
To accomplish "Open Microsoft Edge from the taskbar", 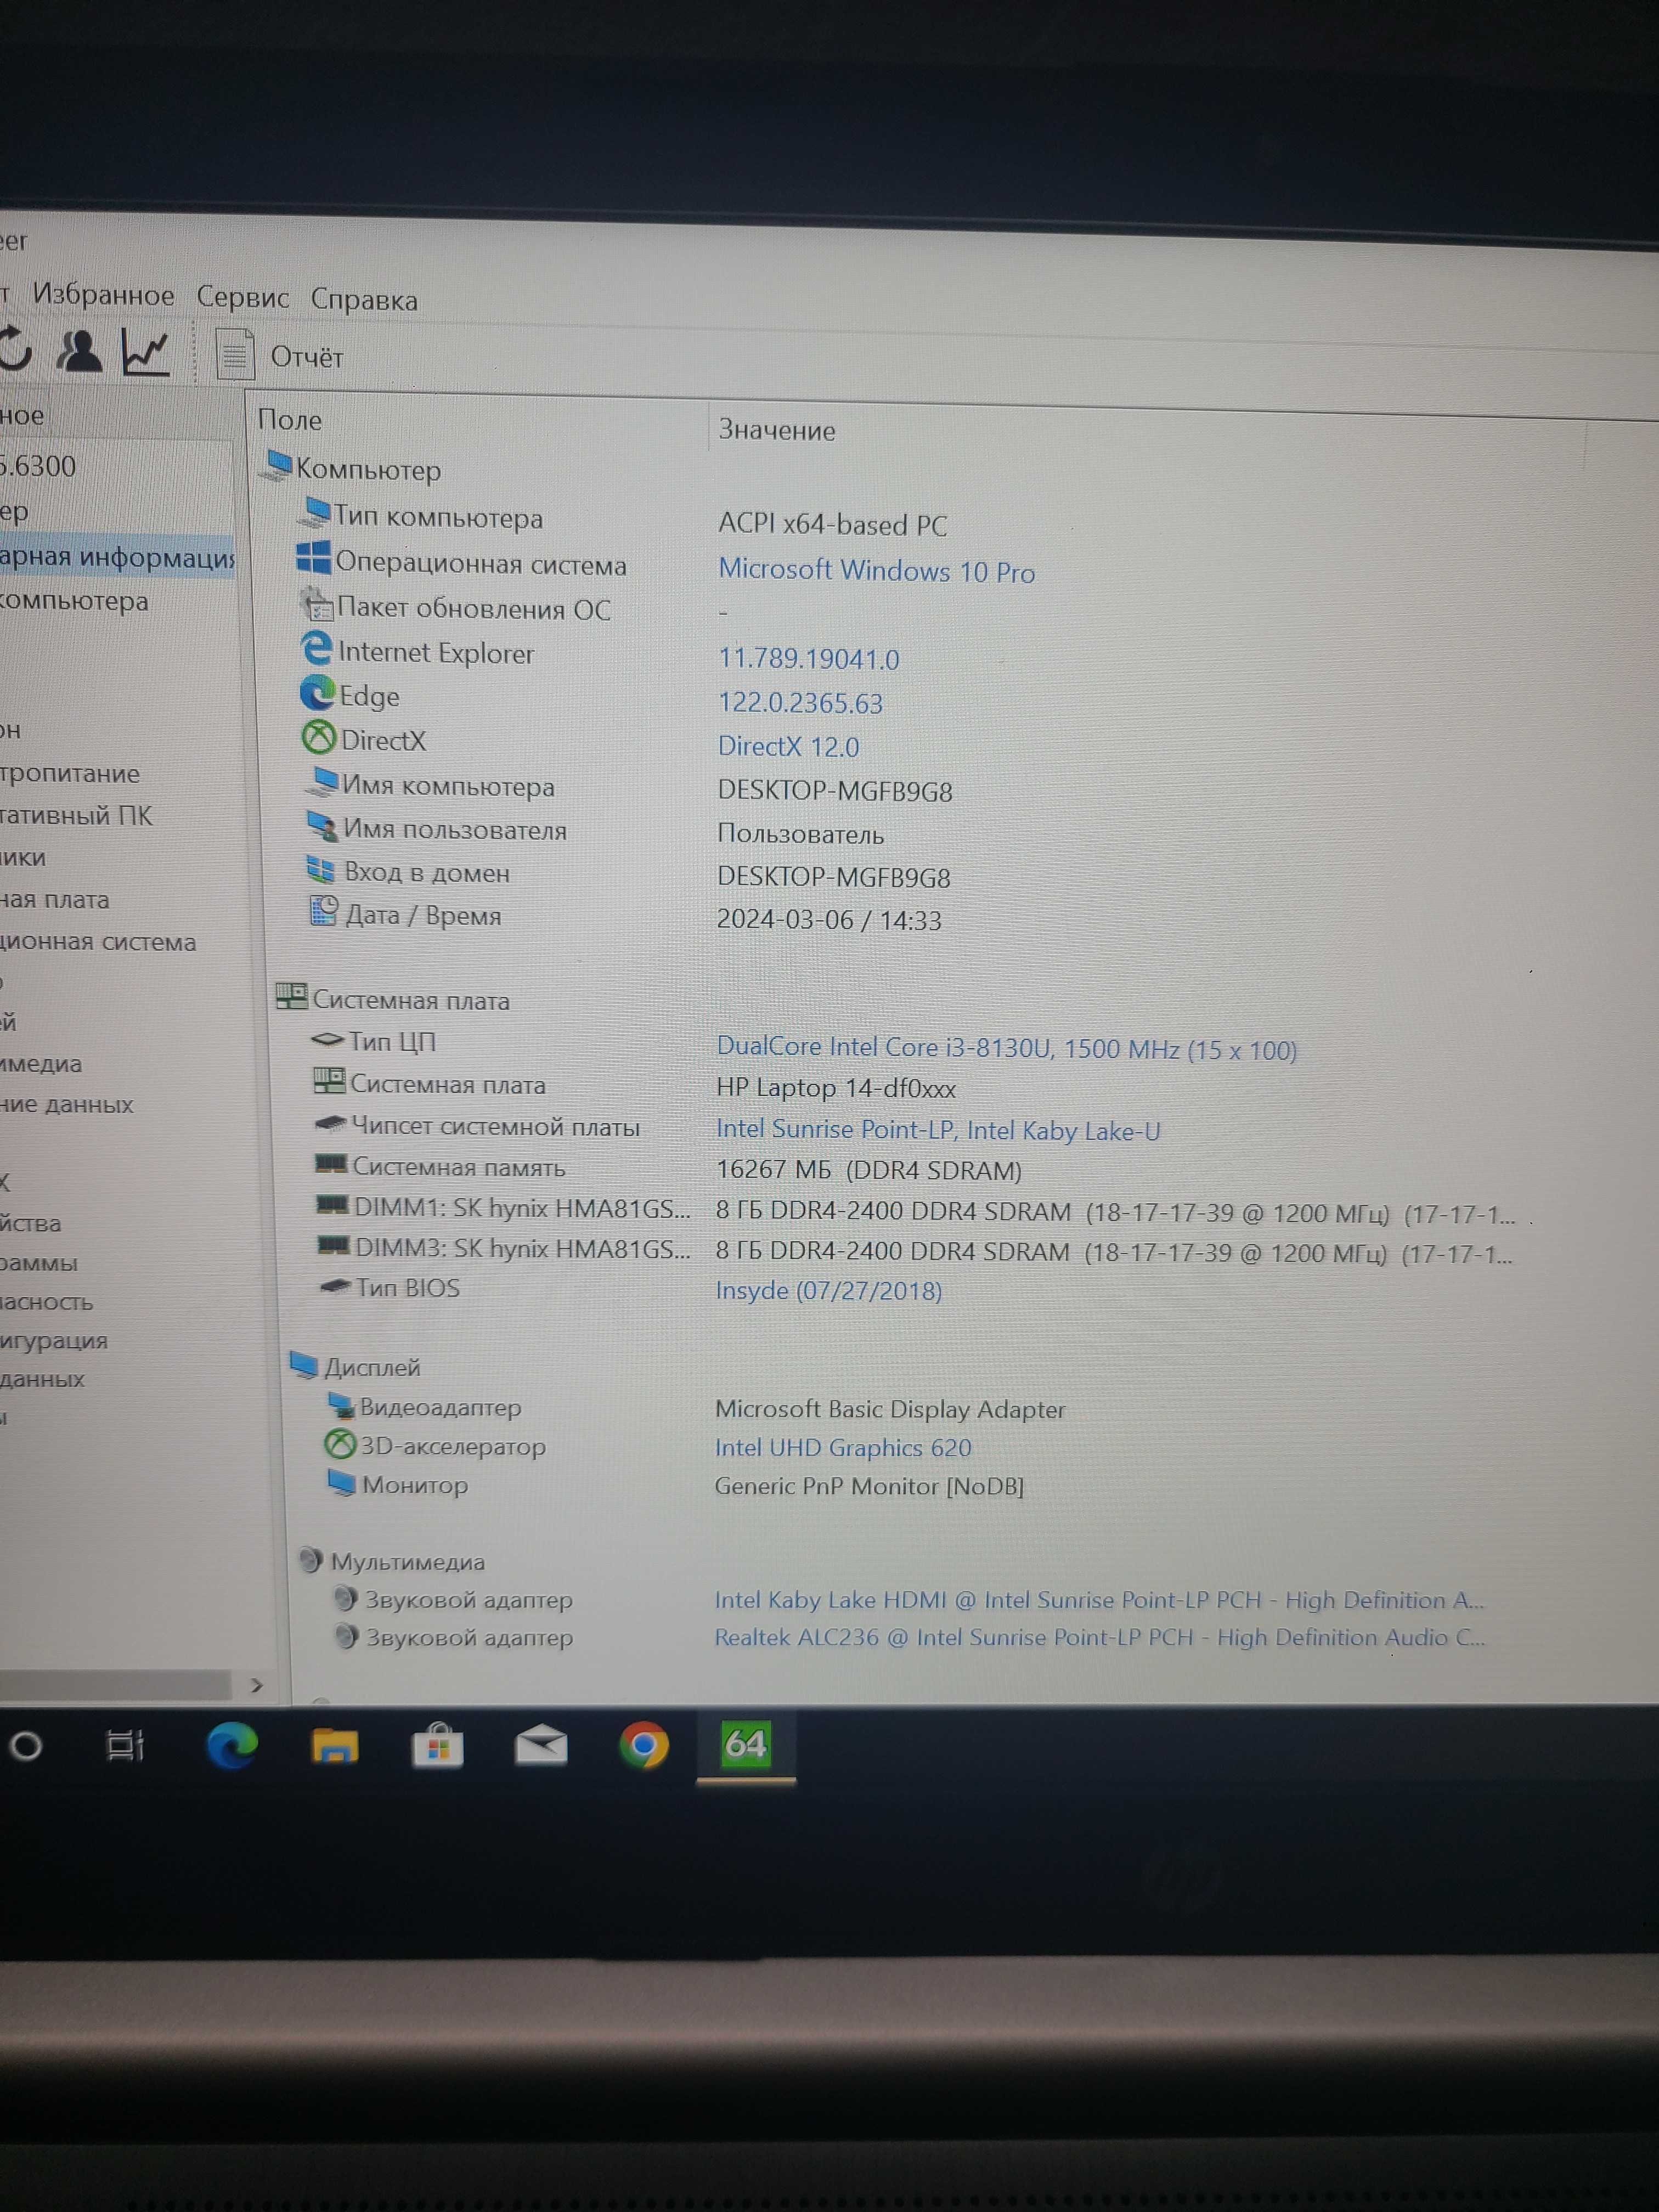I will pyautogui.click(x=232, y=1746).
